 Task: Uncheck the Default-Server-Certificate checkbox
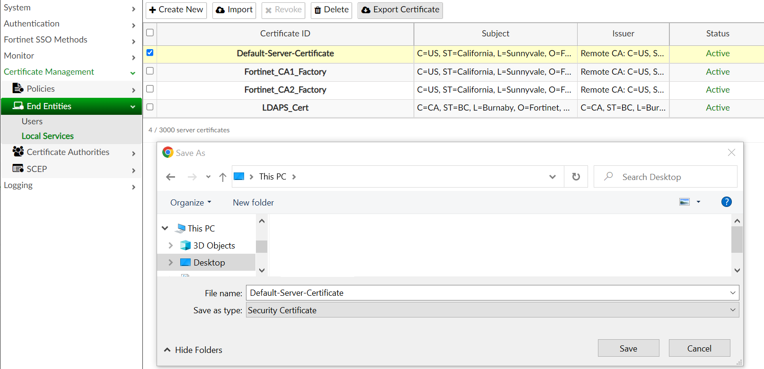click(x=150, y=52)
